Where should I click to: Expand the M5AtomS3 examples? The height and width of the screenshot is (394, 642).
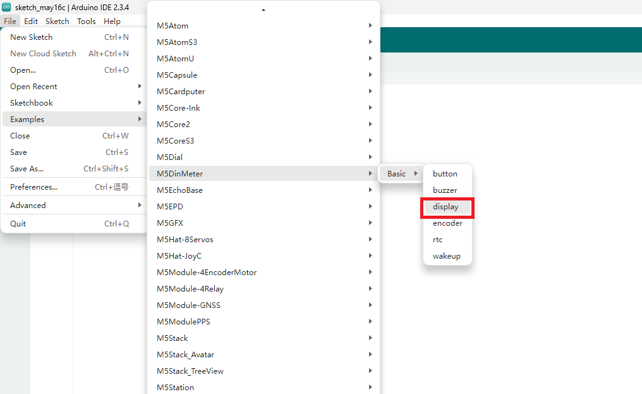(263, 42)
